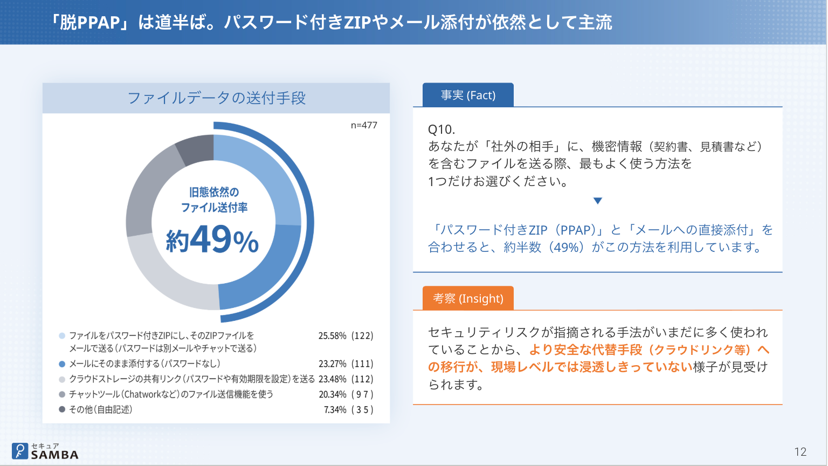Viewport: 828px width, 466px height.
Task: Click the blue legend dot for direct mail attachment
Action: (62, 364)
